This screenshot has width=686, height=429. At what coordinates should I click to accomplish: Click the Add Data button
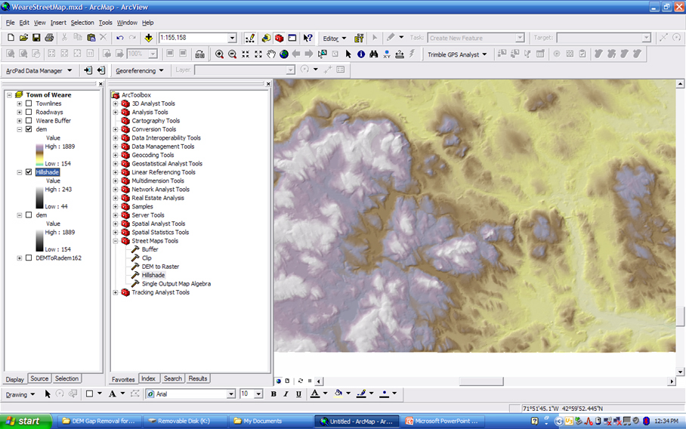click(x=149, y=38)
